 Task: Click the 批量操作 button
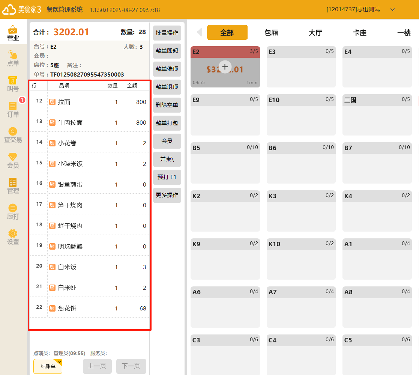(x=167, y=33)
